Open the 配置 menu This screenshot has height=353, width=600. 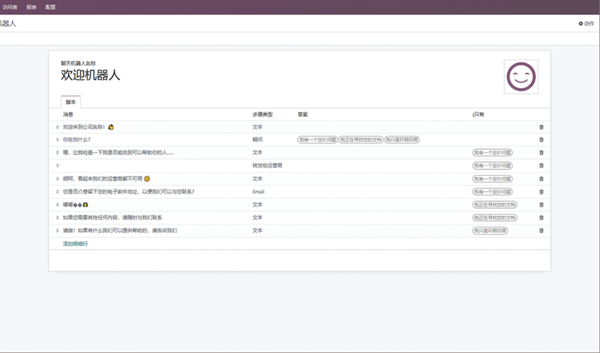tap(51, 7)
